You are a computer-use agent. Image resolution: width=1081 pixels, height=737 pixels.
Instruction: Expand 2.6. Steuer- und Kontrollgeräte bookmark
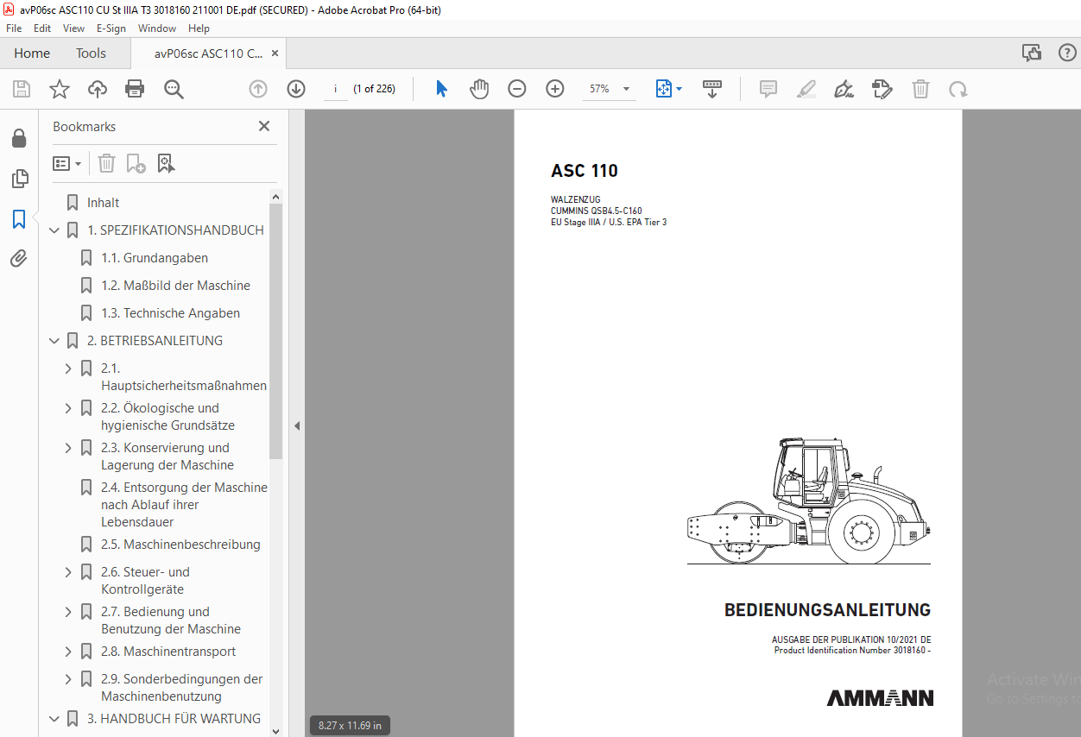pyautogui.click(x=68, y=572)
